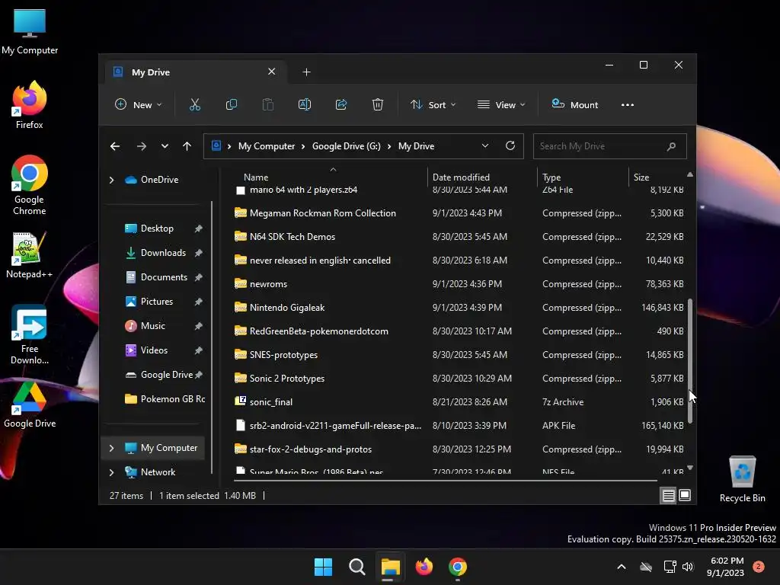780x585 pixels.
Task: Click chevron after Google Drive (G:) in path
Action: click(389, 146)
